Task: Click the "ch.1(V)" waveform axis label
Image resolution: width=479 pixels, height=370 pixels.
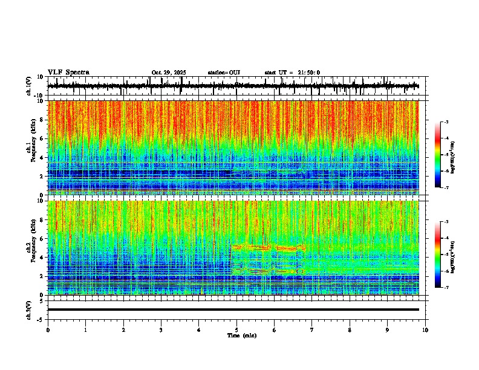Action: click(x=28, y=86)
